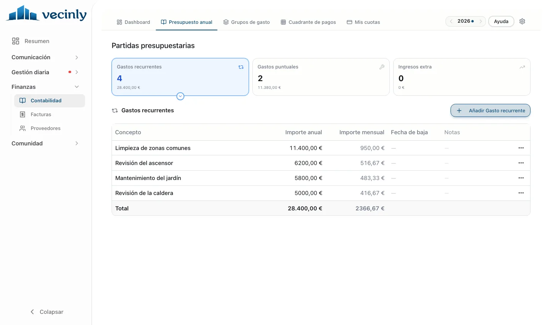Open options menu for Revisión del ascensor

[x=521, y=163]
